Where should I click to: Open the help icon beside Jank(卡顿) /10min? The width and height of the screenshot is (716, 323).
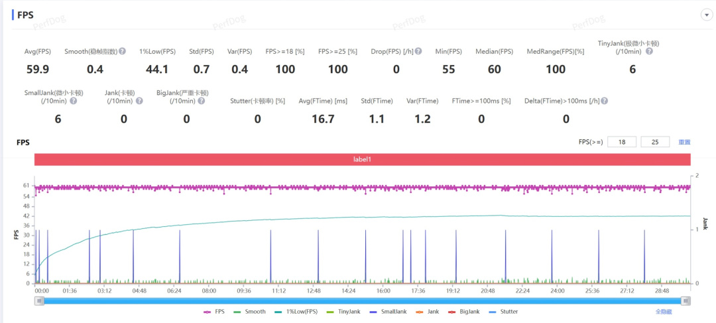tap(139, 101)
